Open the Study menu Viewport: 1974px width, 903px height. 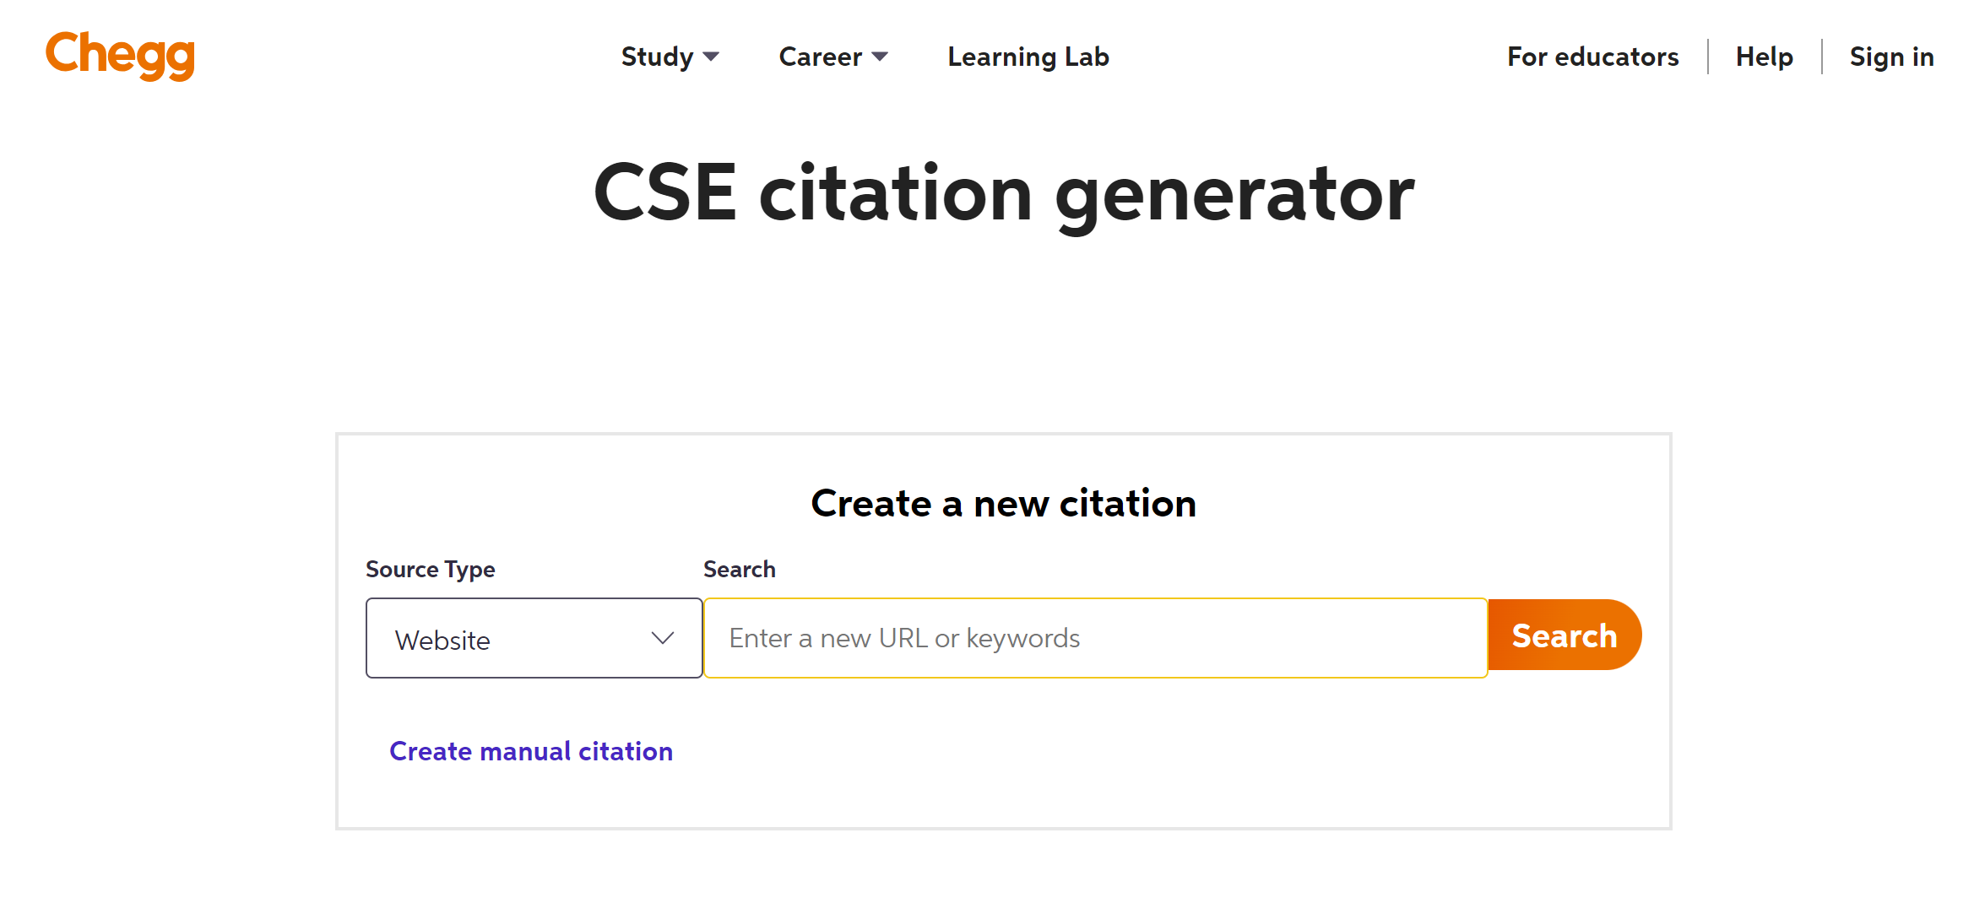click(x=657, y=57)
